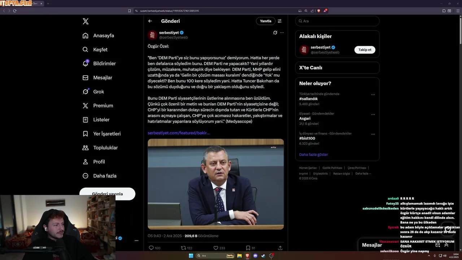Expand the Mesajlar drawer
Image resolution: width=462 pixels, height=260 pixels.
446,245
